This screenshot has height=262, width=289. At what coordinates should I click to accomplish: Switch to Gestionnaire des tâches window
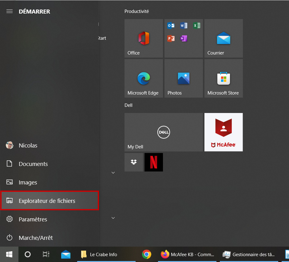point(249,254)
